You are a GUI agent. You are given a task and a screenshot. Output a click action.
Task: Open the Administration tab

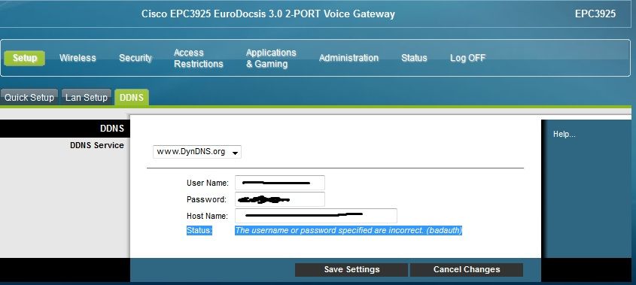(348, 58)
